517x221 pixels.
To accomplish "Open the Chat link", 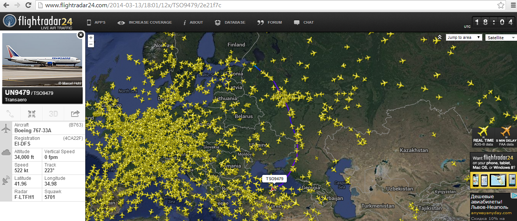I will pos(304,22).
